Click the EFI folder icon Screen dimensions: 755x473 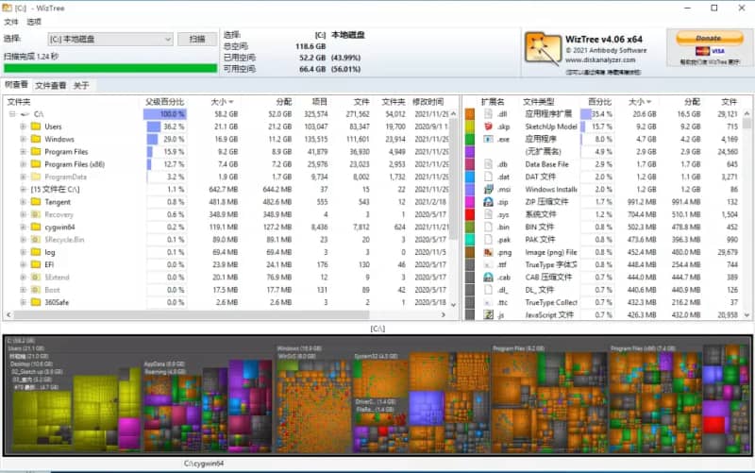[36, 264]
